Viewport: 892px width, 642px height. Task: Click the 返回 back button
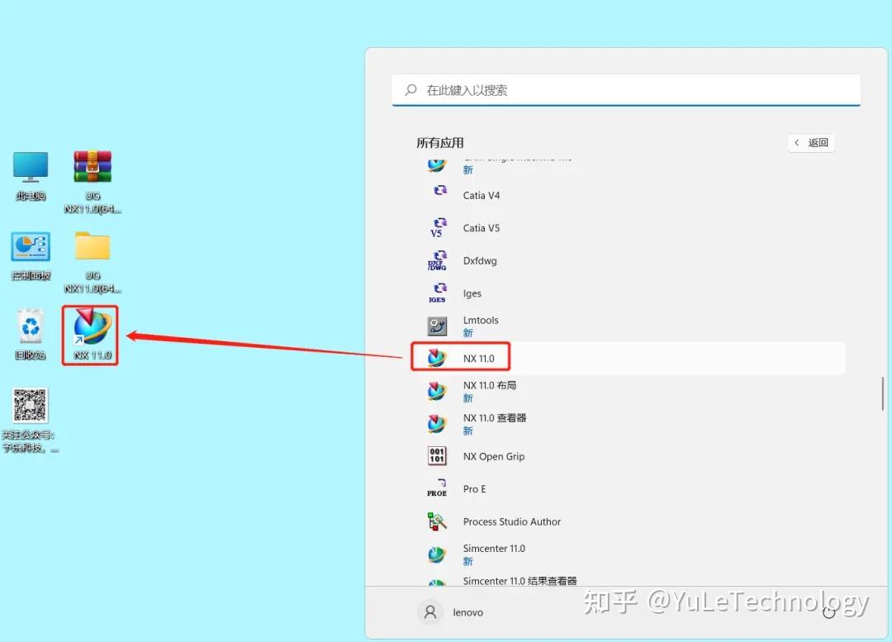810,142
